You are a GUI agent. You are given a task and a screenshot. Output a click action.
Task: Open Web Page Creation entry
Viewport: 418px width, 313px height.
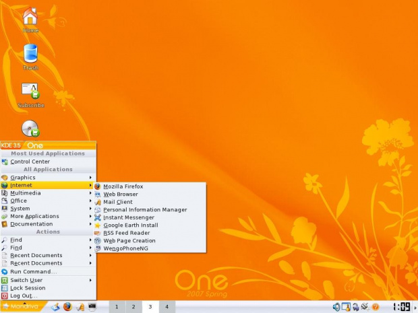(150, 240)
